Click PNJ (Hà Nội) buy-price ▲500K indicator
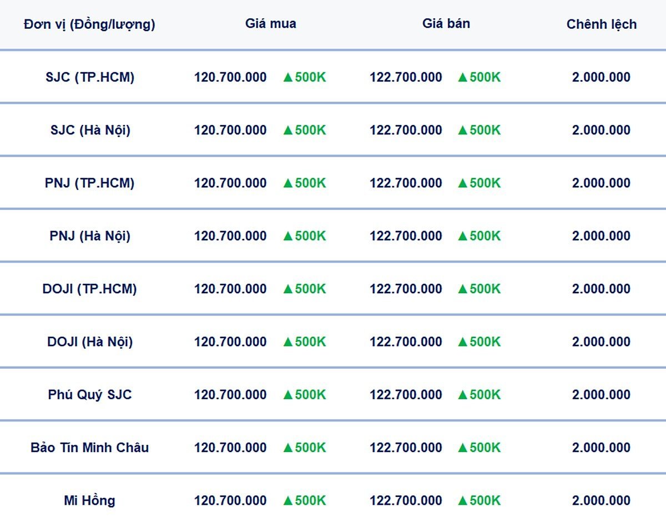666x522 pixels. [305, 236]
